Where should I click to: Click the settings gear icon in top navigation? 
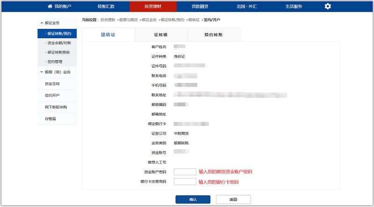[328, 6]
